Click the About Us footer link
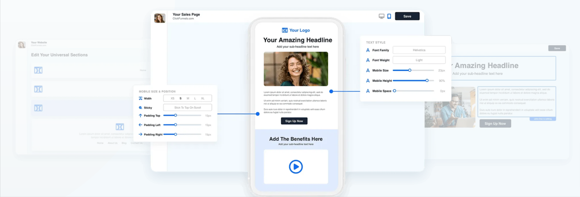 tap(113, 143)
